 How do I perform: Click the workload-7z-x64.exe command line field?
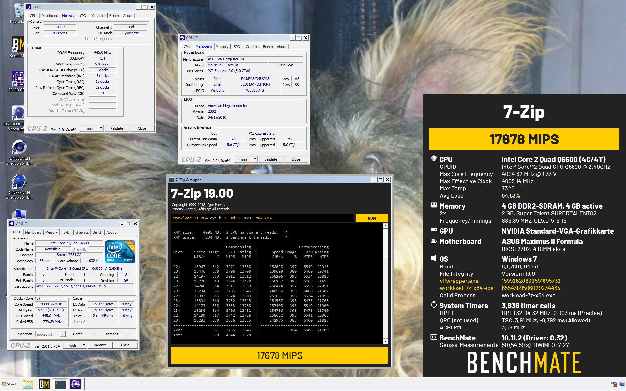(262, 218)
